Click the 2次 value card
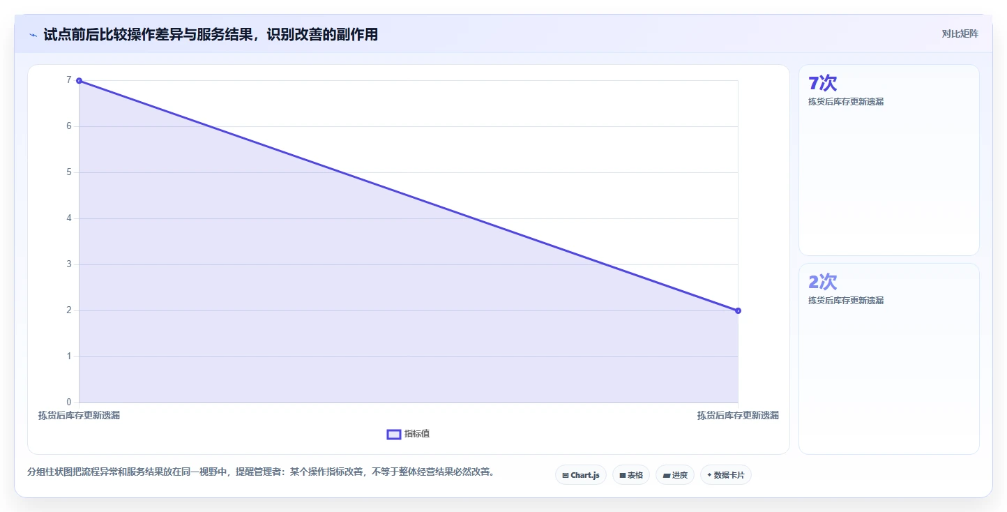The height and width of the screenshot is (512, 1007). coord(889,359)
